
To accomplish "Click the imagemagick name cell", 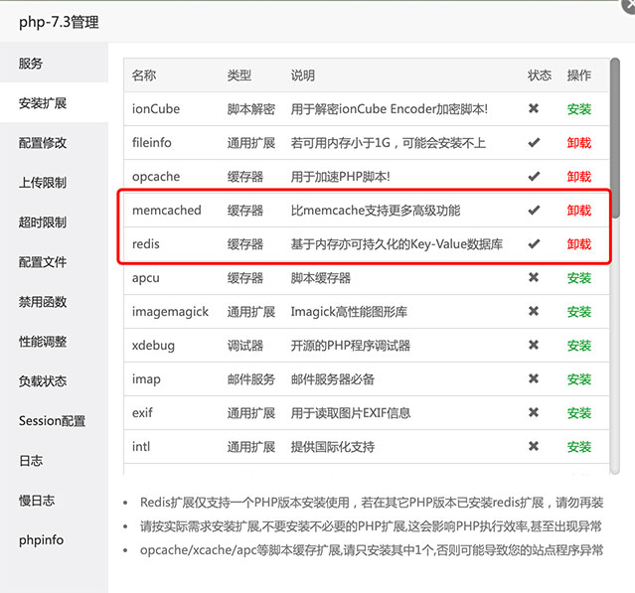I will [170, 312].
